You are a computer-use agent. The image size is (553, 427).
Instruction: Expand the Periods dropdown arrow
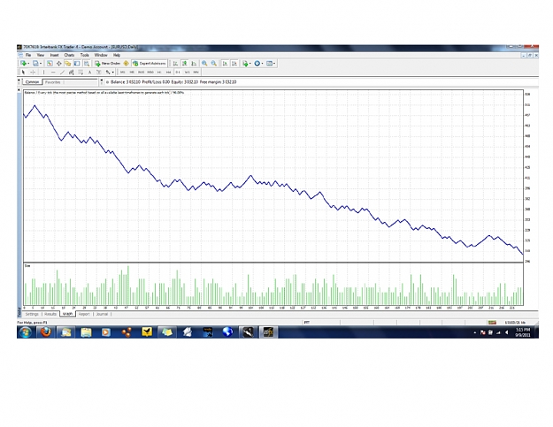(262, 64)
